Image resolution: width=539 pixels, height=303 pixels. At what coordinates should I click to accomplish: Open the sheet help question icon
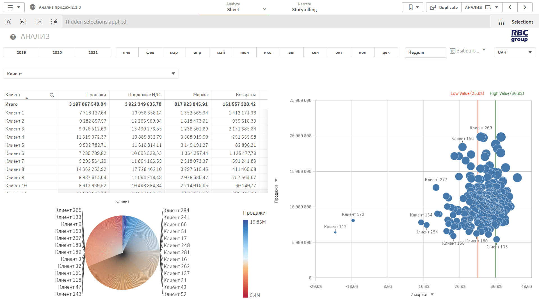pyautogui.click(x=13, y=37)
